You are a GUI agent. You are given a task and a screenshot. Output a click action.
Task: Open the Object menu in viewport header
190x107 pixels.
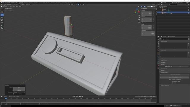(x=20, y=7)
